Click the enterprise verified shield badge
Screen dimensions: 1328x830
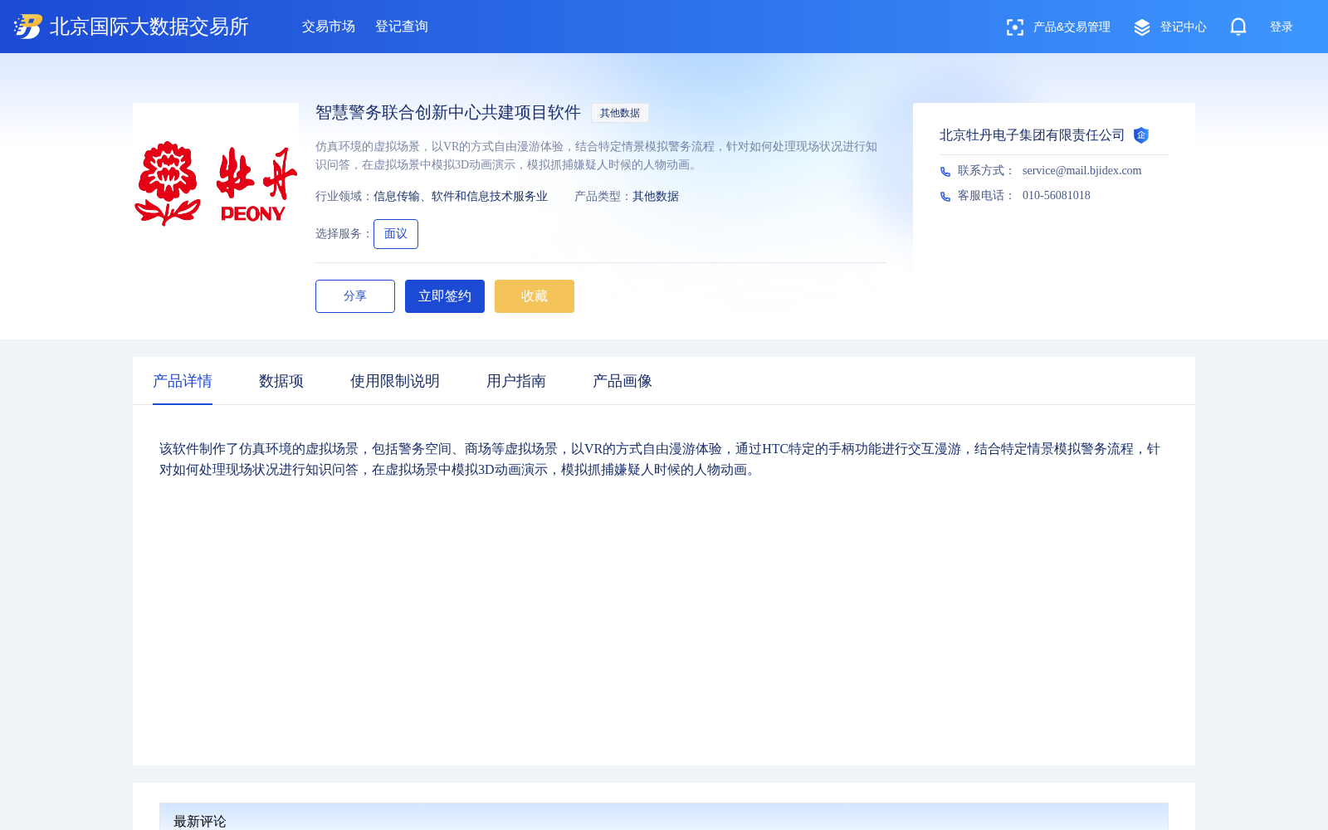coord(1141,135)
